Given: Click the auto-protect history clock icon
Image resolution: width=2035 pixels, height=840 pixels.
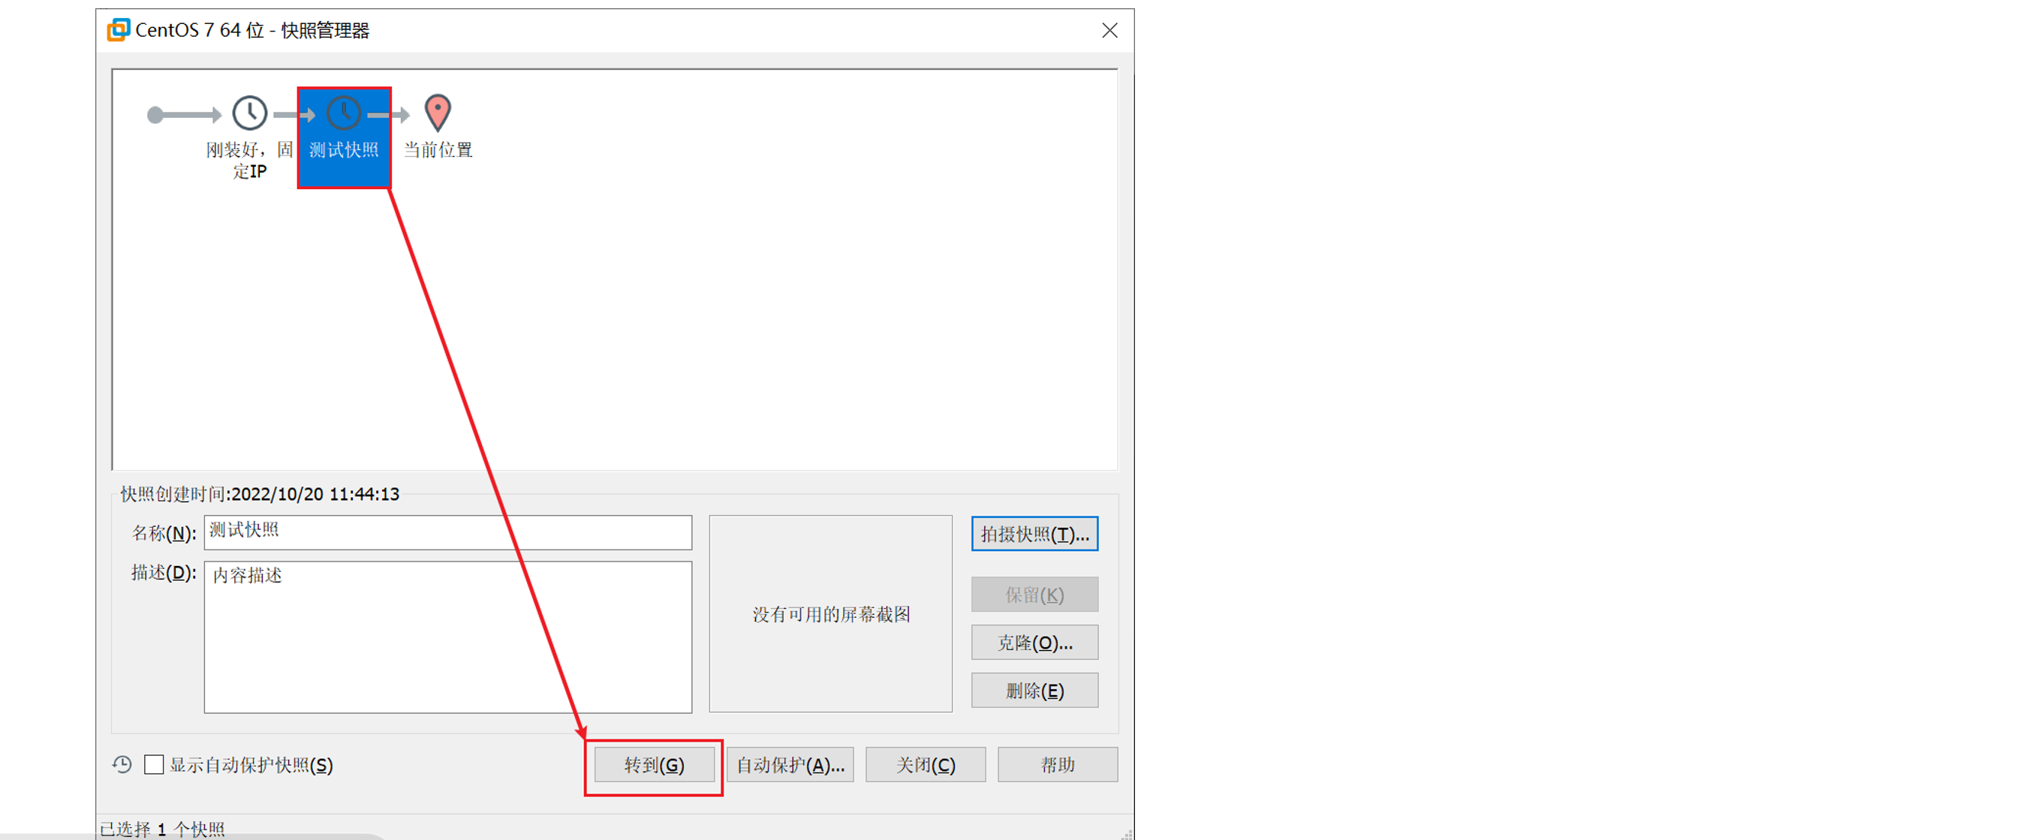Looking at the screenshot, I should [x=122, y=764].
